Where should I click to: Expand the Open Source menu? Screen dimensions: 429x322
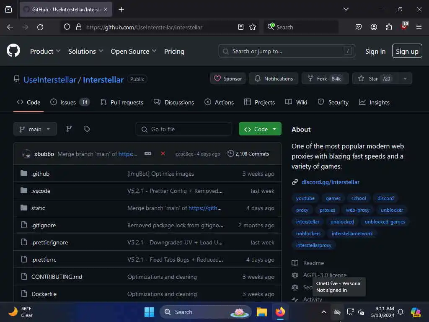[x=134, y=51]
